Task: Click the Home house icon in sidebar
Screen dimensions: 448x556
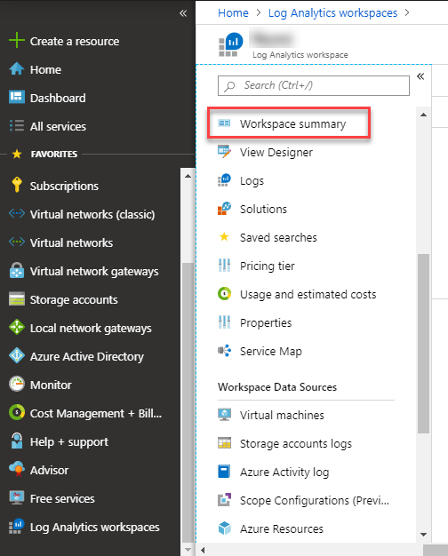Action: (x=16, y=68)
